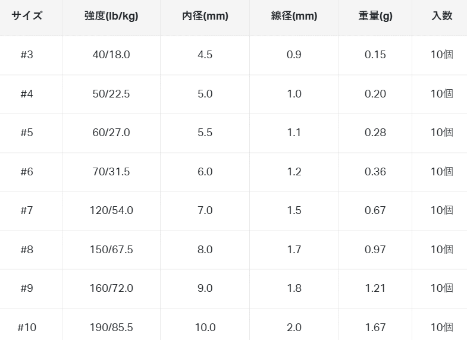Screen dimensions: 467x340
Task: Select the #7 size cell
Action: pyautogui.click(x=27, y=210)
